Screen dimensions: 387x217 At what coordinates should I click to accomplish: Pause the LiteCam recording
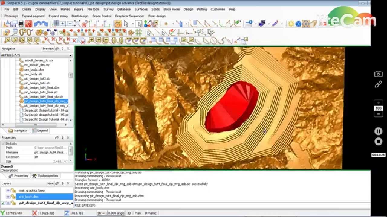(x=378, y=131)
